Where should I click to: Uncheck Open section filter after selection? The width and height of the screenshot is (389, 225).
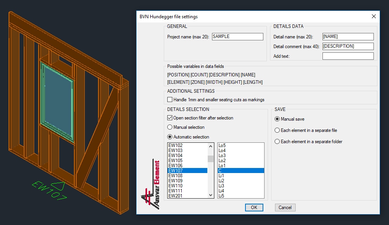[x=170, y=118]
